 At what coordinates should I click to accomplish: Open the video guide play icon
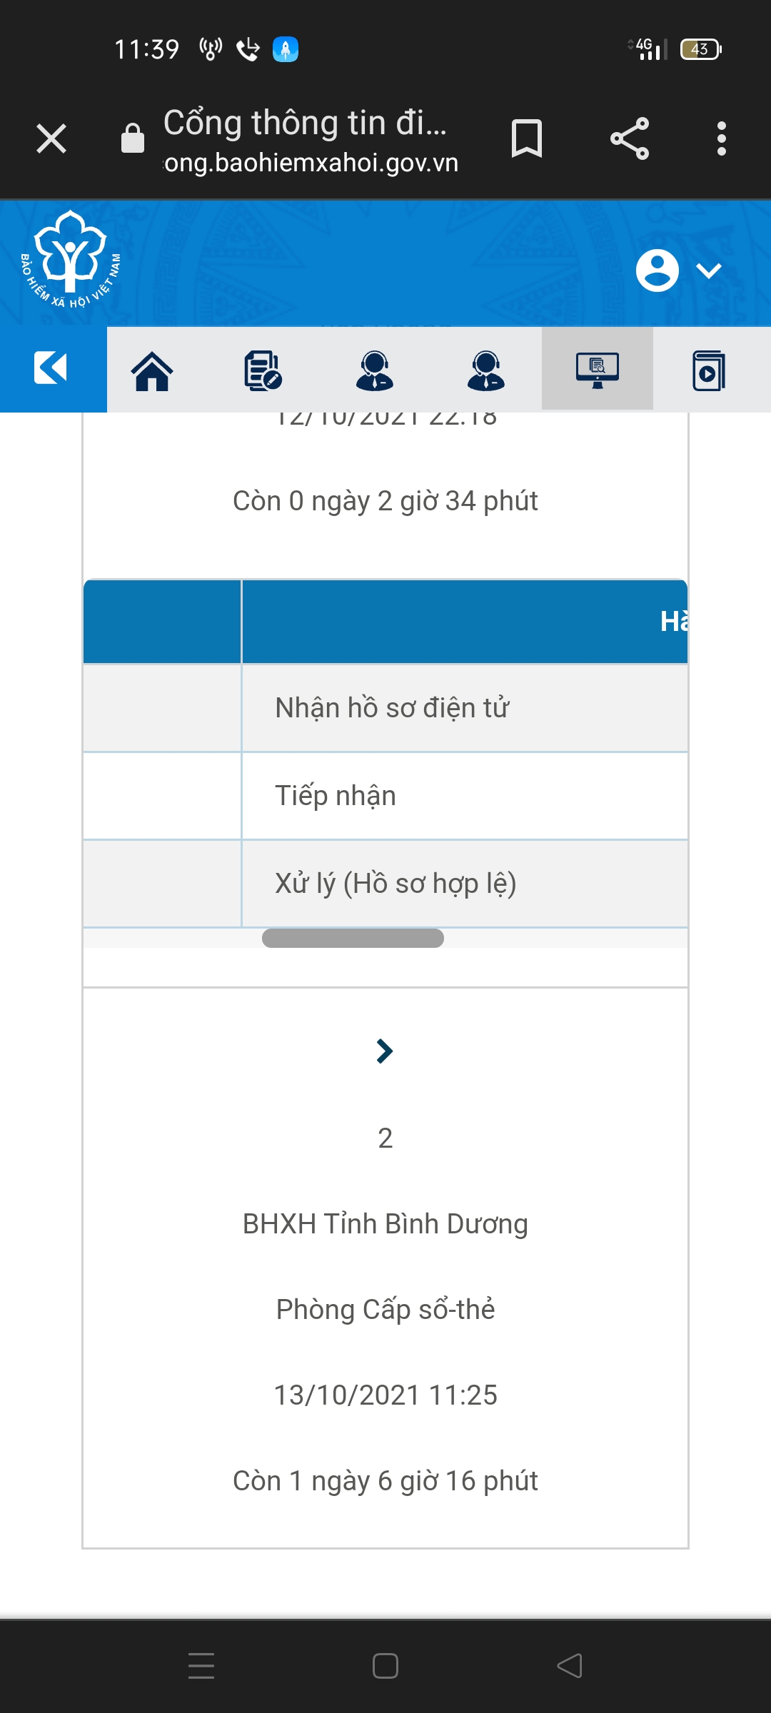click(708, 370)
